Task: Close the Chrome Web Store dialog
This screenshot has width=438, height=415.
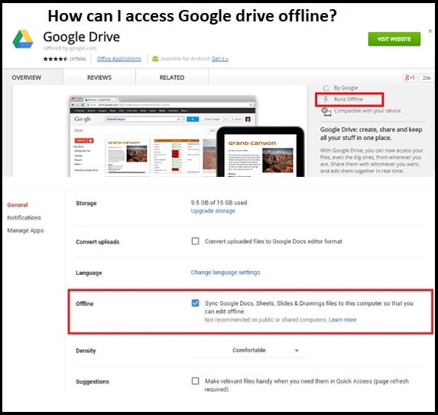Action: pyautogui.click(x=430, y=31)
